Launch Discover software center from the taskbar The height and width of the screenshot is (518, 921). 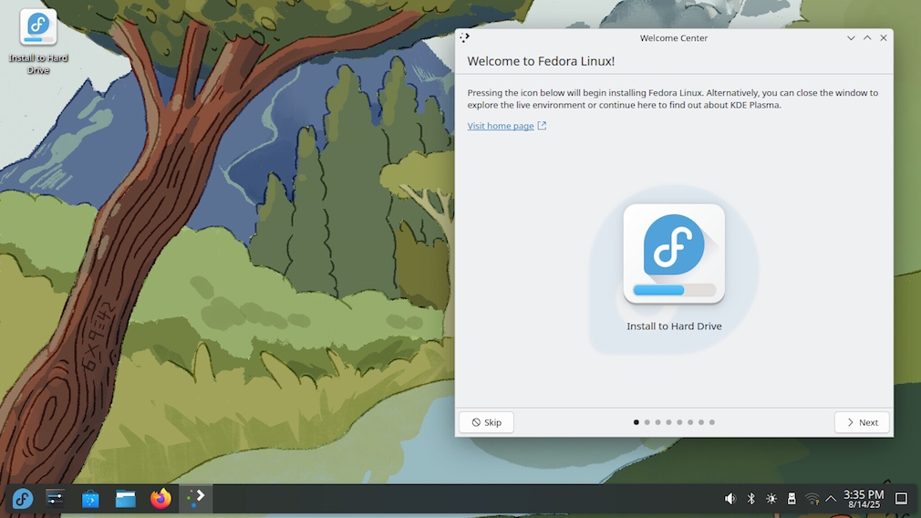coord(90,499)
